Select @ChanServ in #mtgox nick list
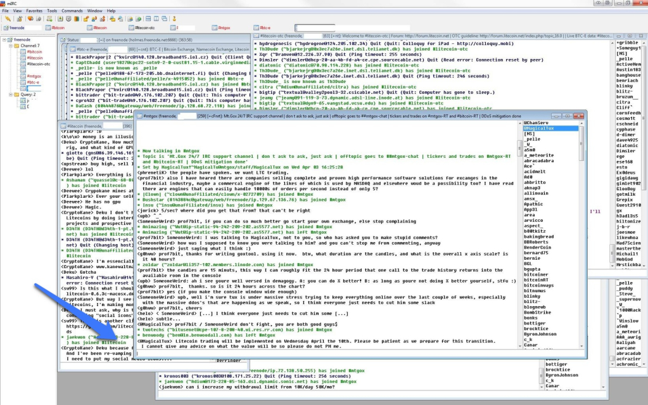Image resolution: width=648 pixels, height=405 pixels. pos(536,123)
